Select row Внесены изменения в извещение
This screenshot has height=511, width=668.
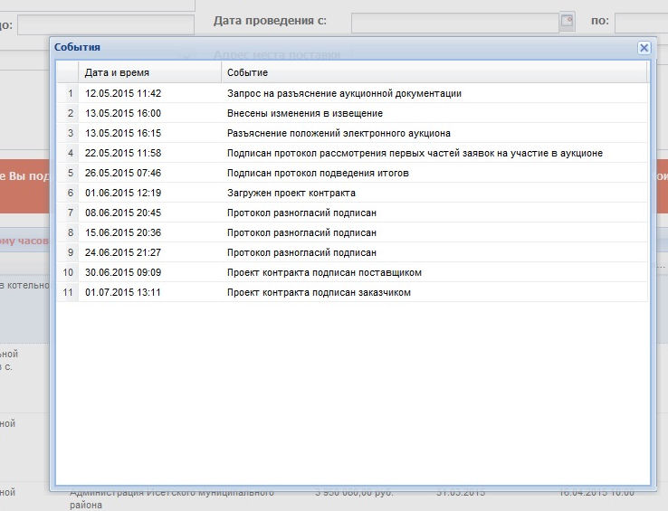(x=304, y=113)
